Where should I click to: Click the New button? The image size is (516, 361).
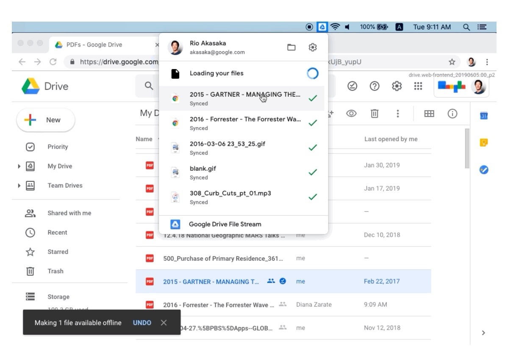coord(46,120)
